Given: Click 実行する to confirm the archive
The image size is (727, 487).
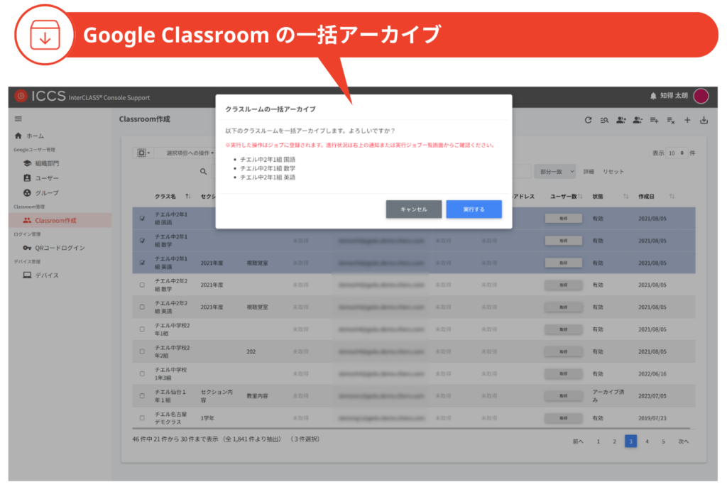Looking at the screenshot, I should [474, 209].
